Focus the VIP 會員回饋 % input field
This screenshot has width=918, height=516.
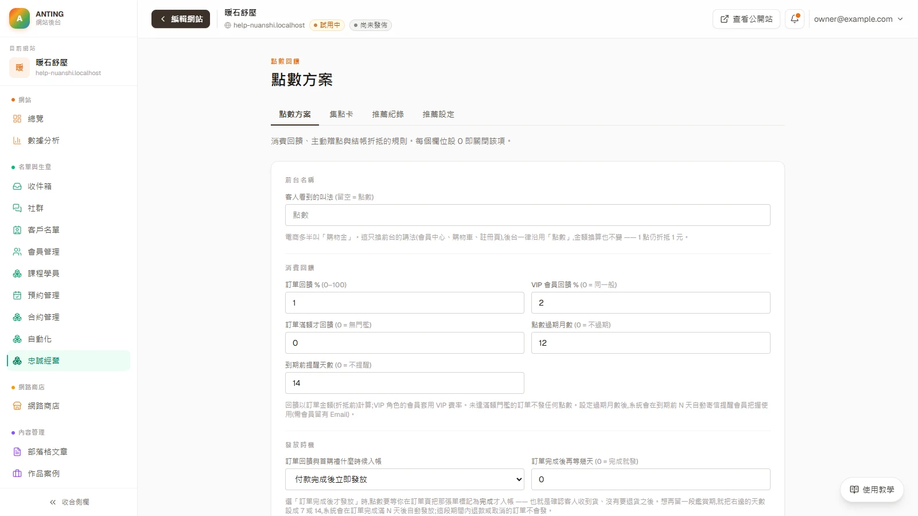tap(651, 303)
